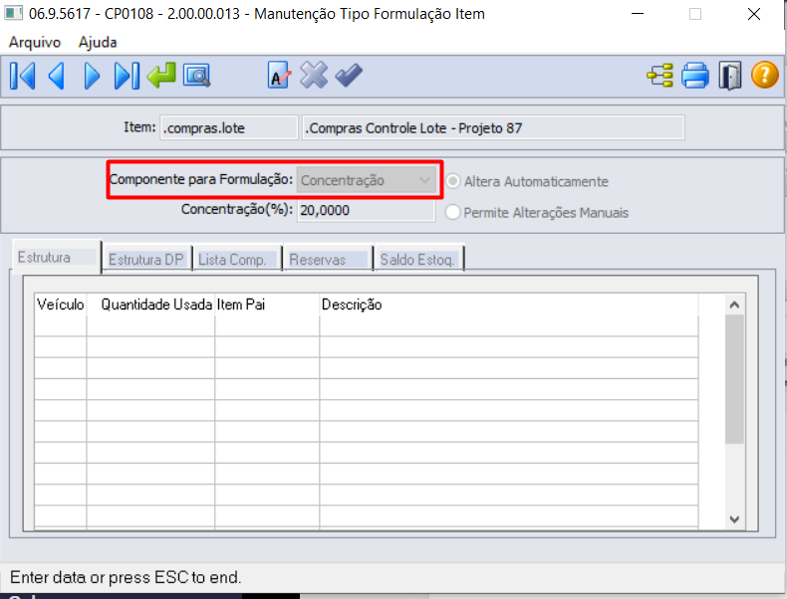Click the Item Pai column header
Viewport: 787px width, 599px height.
coord(267,304)
